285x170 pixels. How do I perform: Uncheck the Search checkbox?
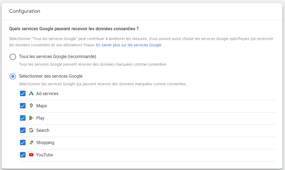tap(23, 130)
